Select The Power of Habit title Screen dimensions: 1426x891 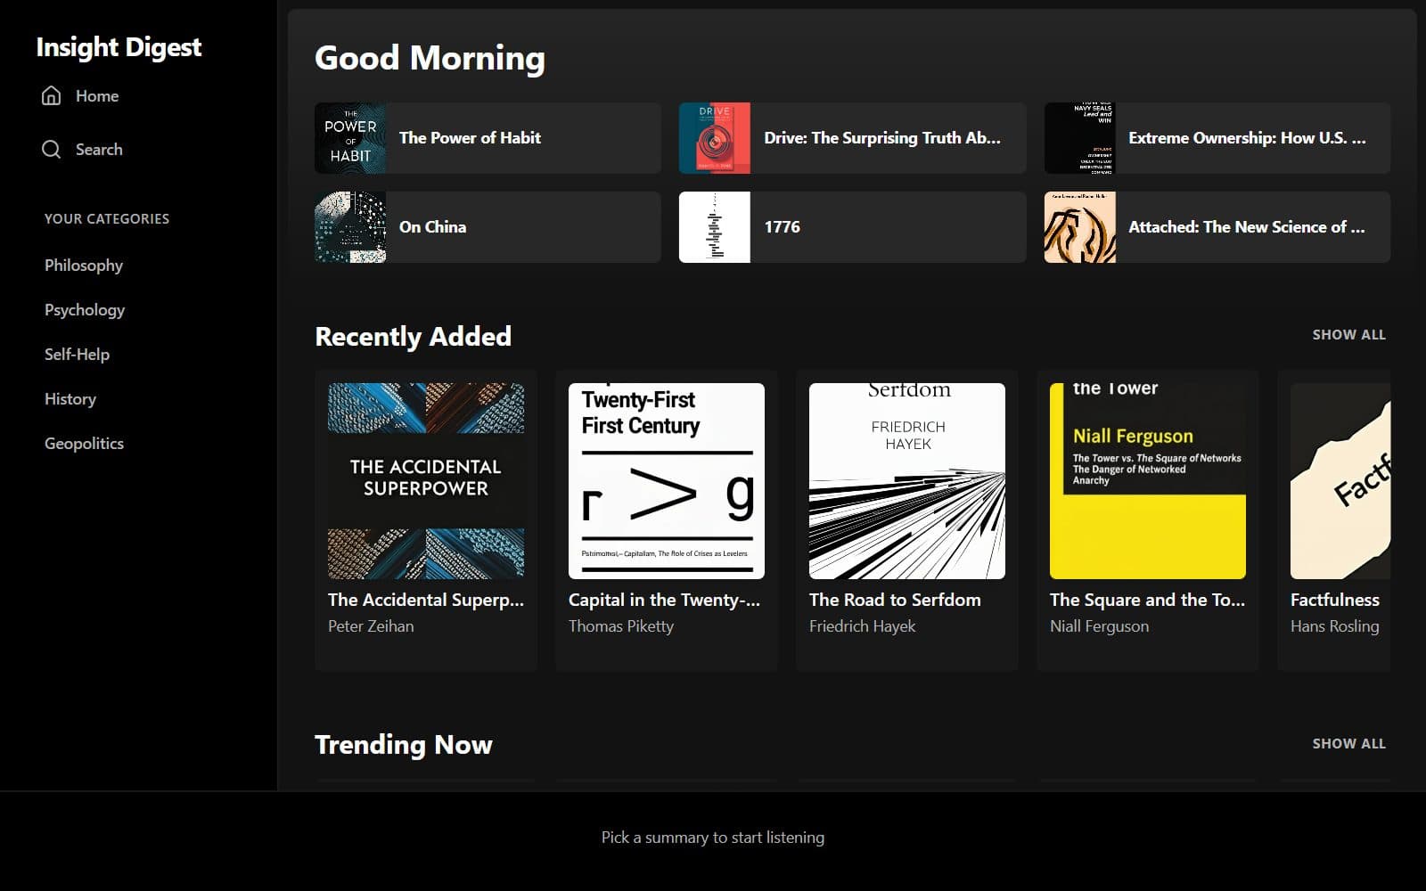(470, 138)
